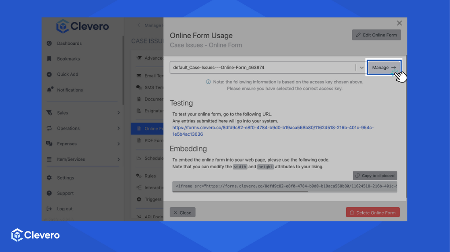Open the access key dropdown arrow
Image resolution: width=450 pixels, height=252 pixels.
coord(361,68)
